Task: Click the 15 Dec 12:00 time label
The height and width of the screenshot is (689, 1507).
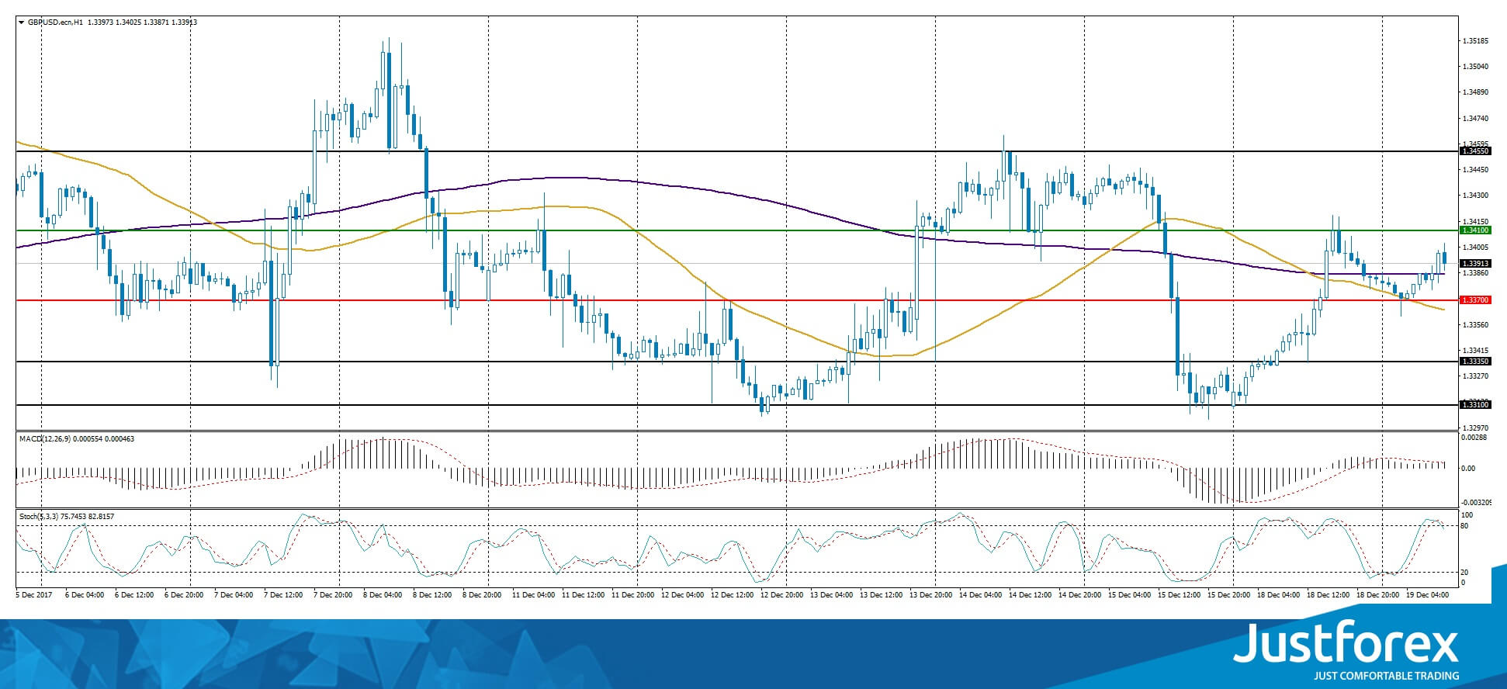Action: click(x=1179, y=595)
